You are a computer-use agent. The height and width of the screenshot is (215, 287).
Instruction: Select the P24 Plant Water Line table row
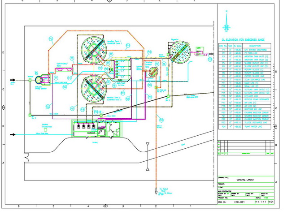click(245, 127)
